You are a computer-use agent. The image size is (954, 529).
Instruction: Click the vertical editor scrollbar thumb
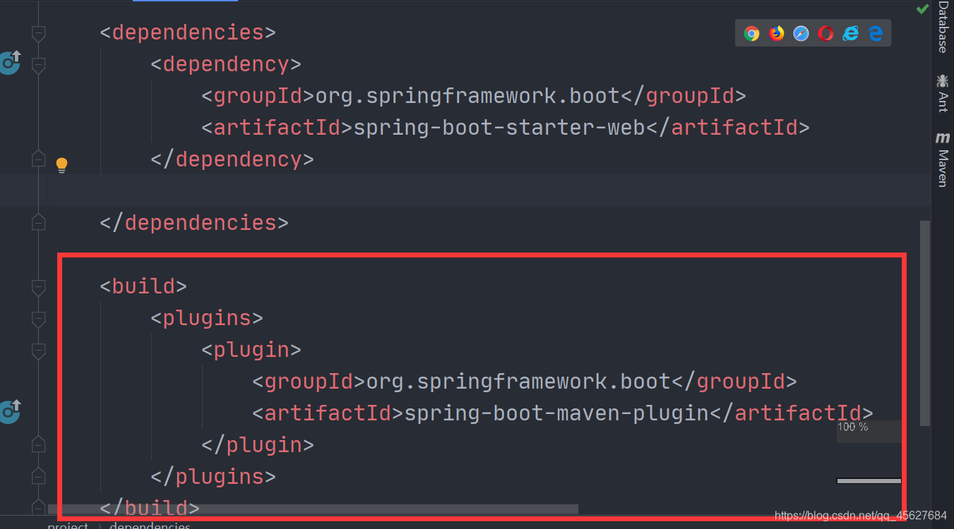[925, 323]
